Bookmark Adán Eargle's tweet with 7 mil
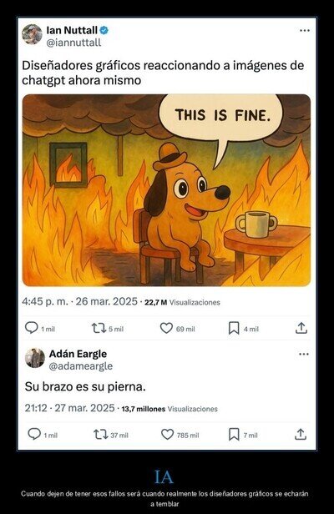334x514 pixels. click(234, 435)
